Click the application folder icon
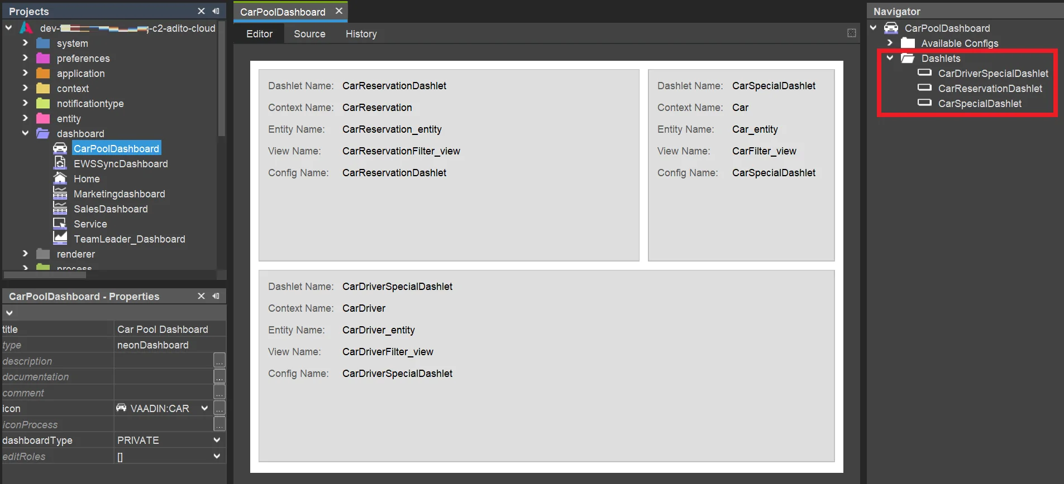 coord(43,73)
